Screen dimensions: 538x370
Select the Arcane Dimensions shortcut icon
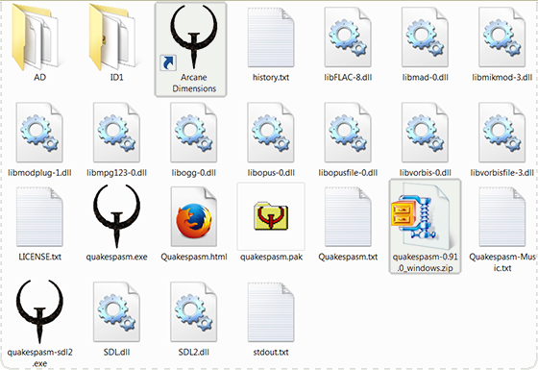193,37
